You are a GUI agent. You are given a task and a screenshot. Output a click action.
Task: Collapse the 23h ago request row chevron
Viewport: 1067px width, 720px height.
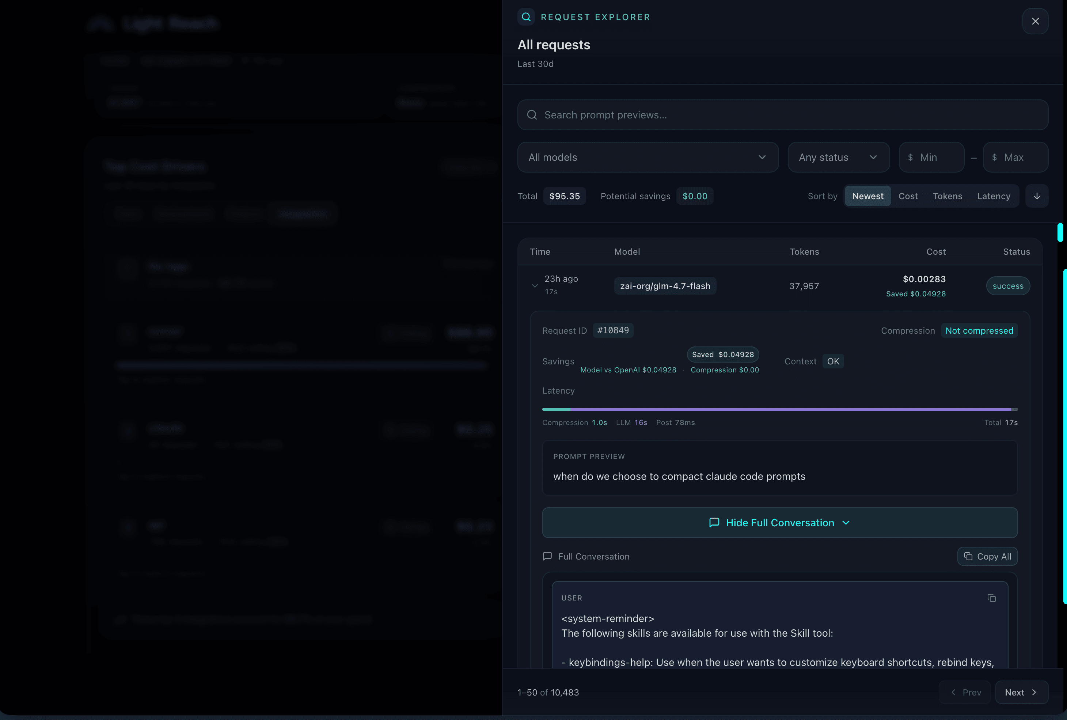coord(535,285)
